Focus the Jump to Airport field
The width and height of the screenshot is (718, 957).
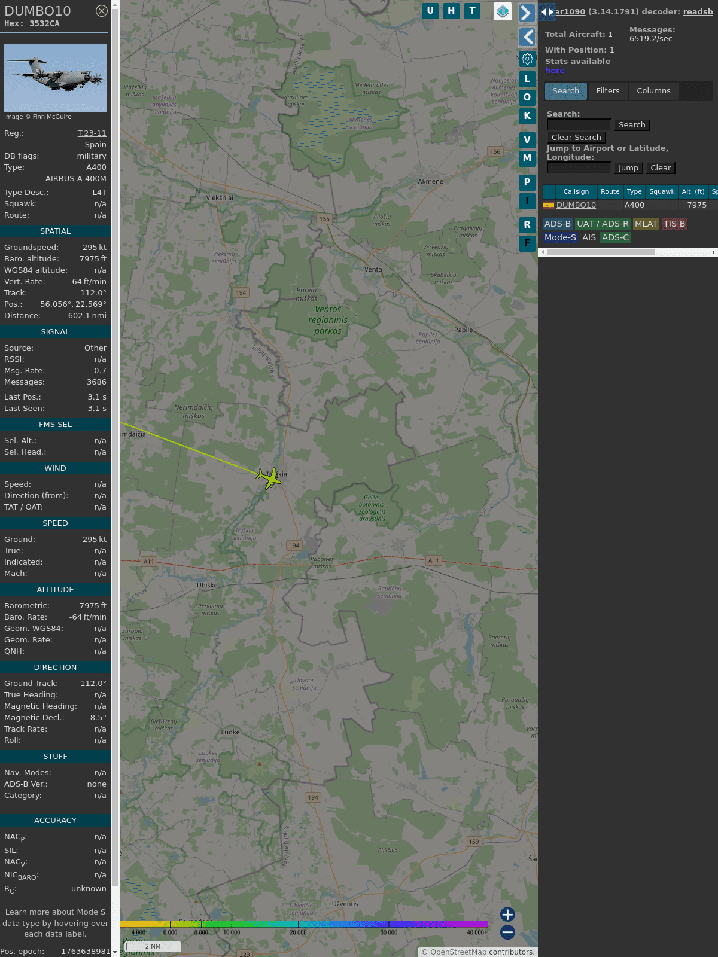point(579,167)
